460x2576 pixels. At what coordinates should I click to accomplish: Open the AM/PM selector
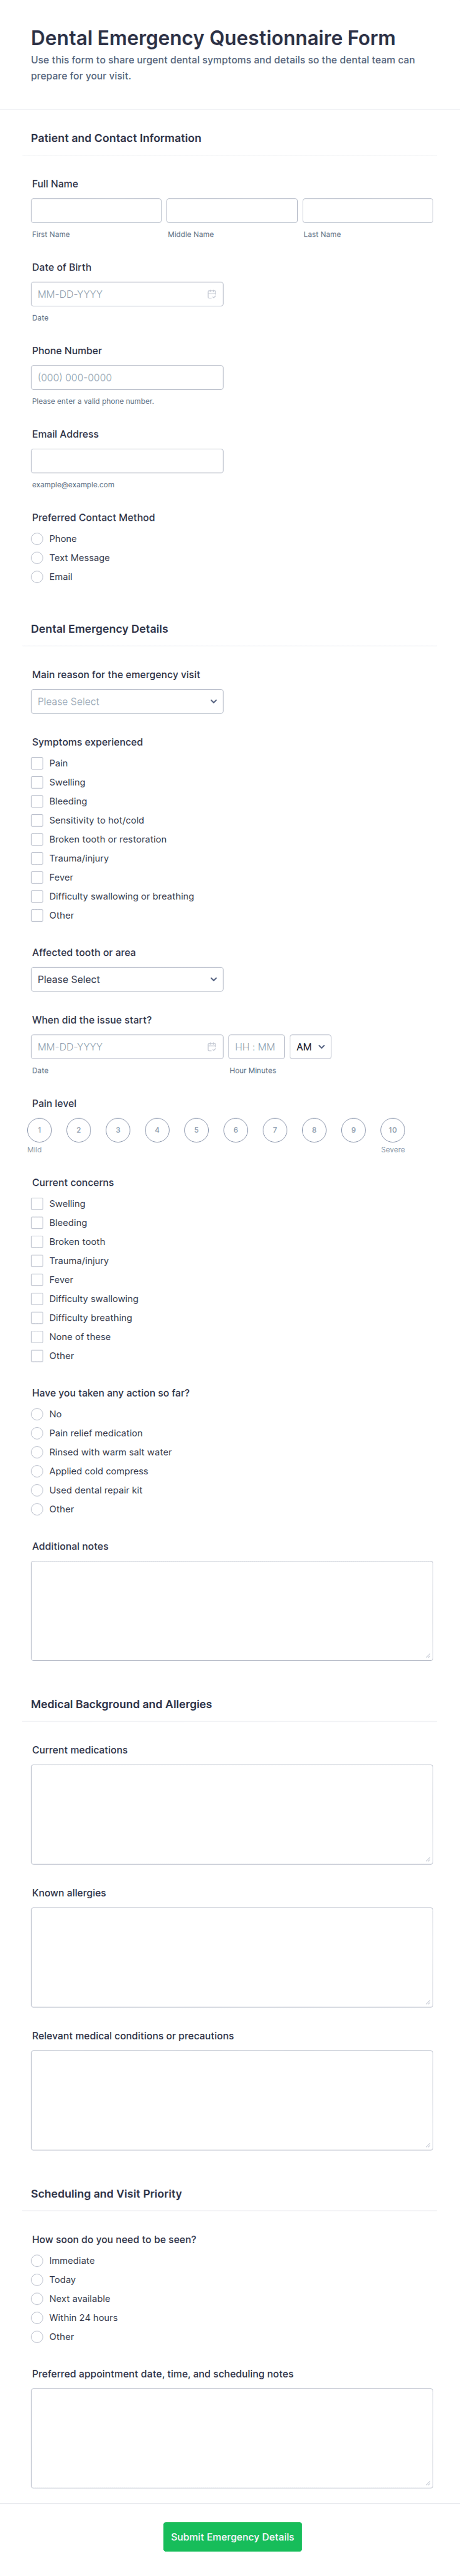click(x=310, y=1047)
